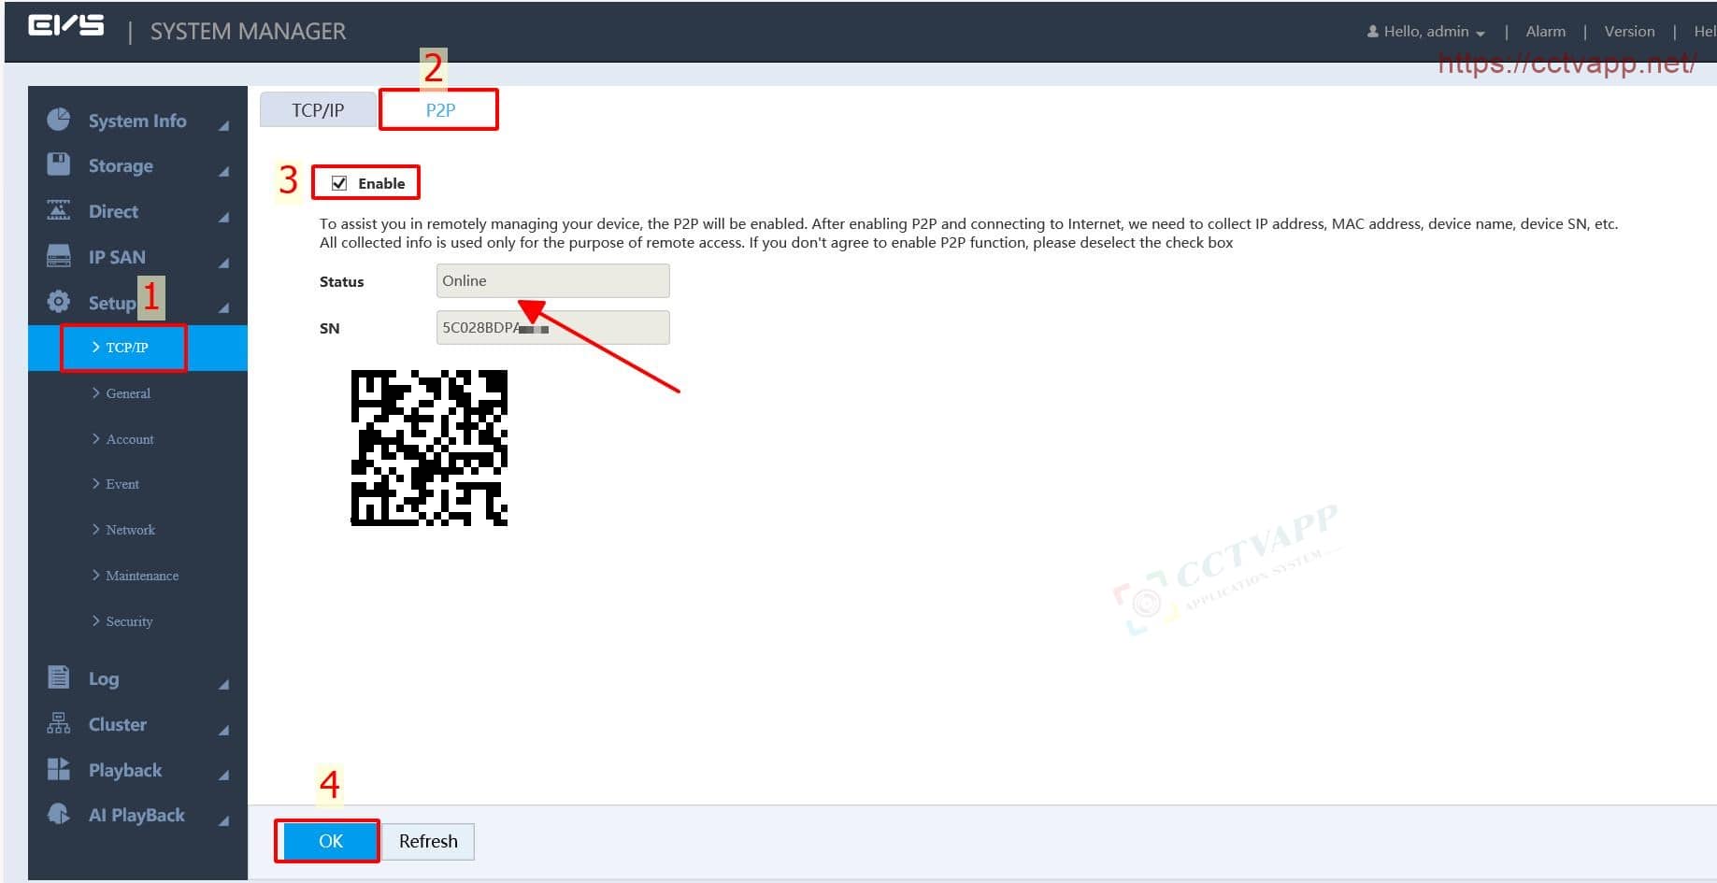Click the Refresh button
The width and height of the screenshot is (1717, 883).
[428, 841]
